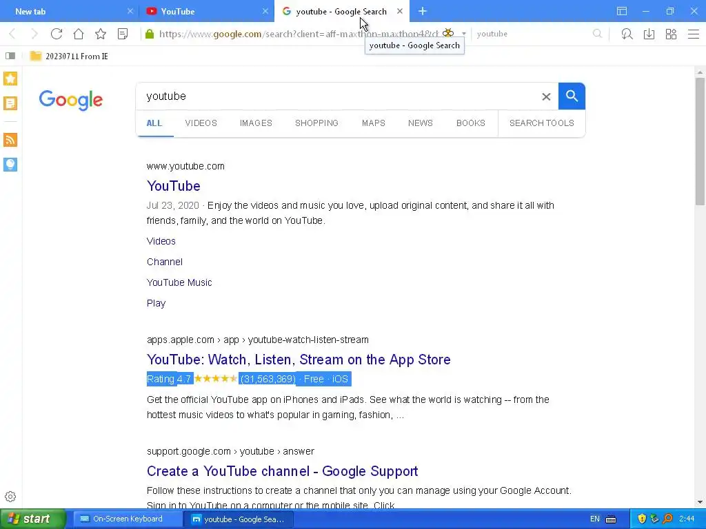706x529 pixels.
Task: Open the main hamburger menu
Action: (694, 34)
